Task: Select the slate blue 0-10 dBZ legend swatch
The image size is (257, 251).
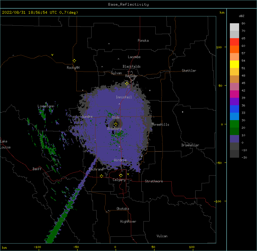Action: click(234, 139)
